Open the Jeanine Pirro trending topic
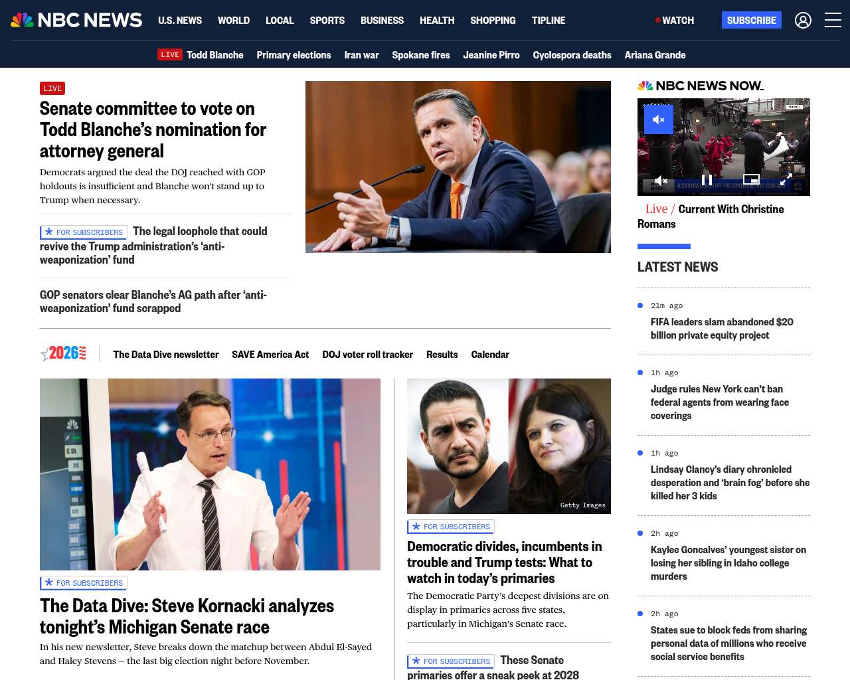 pos(491,55)
